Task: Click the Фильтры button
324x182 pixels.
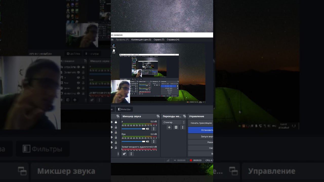Action: tap(124, 109)
